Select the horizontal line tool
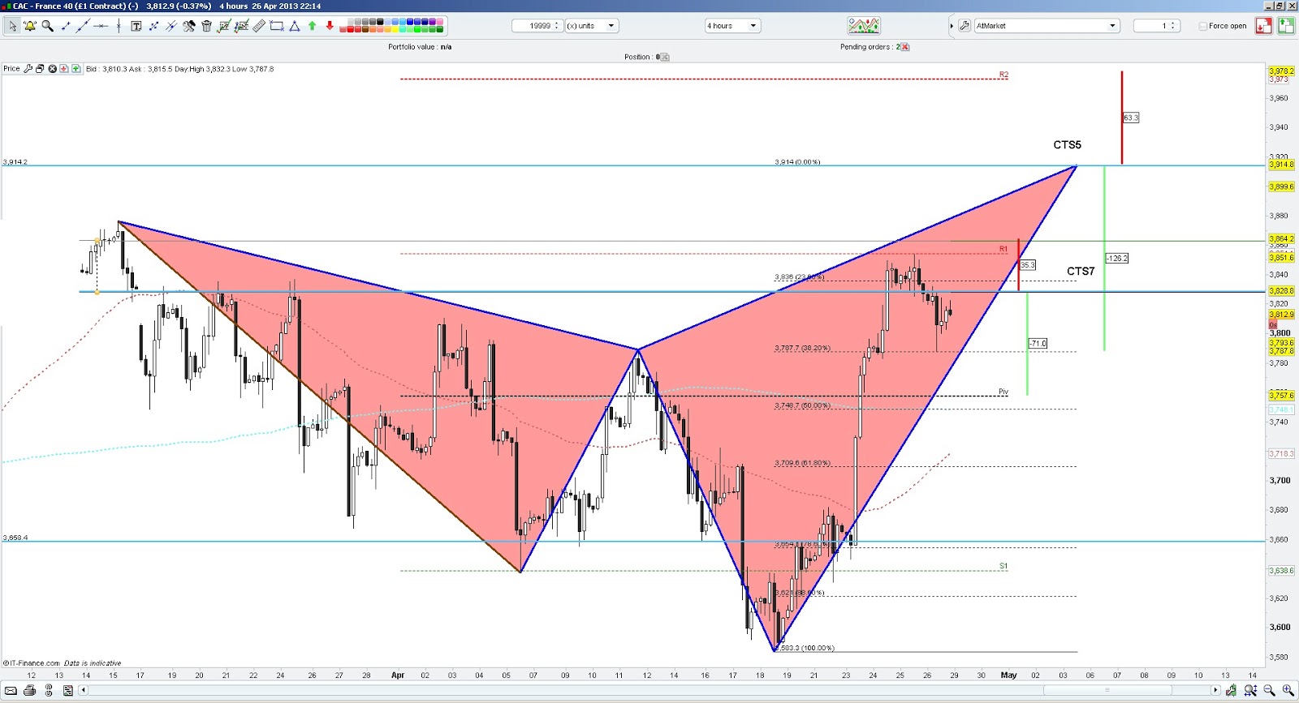This screenshot has height=703, width=1299. [x=101, y=26]
